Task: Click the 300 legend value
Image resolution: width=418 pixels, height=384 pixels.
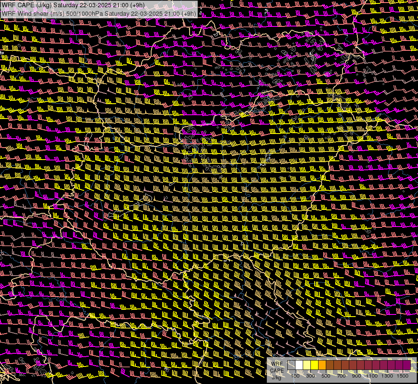Action: point(310,376)
